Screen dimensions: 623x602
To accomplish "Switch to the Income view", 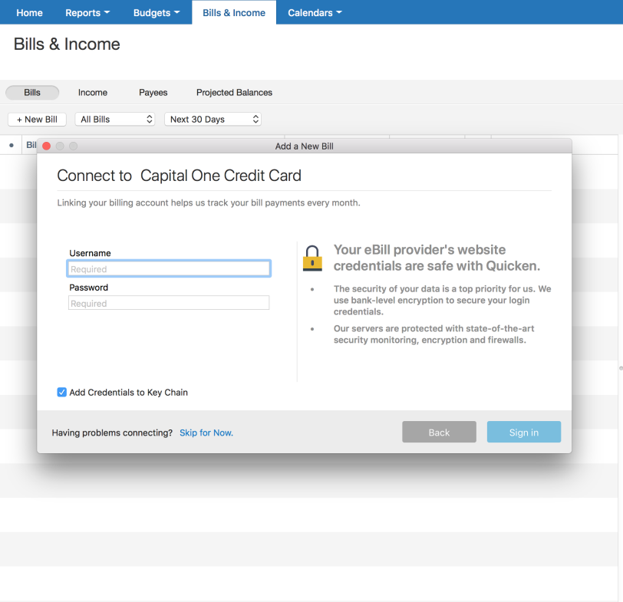I will click(x=93, y=93).
